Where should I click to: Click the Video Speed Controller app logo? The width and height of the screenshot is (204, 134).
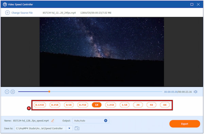[x=5, y=4]
